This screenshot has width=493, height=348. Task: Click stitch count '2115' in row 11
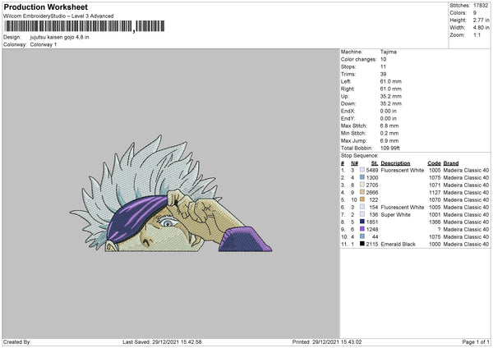pos(372,244)
